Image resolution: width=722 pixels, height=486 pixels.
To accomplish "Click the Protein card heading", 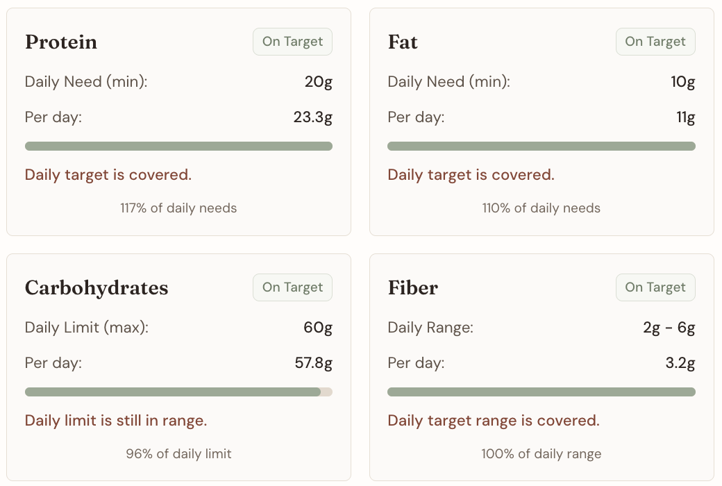I will tap(61, 42).
